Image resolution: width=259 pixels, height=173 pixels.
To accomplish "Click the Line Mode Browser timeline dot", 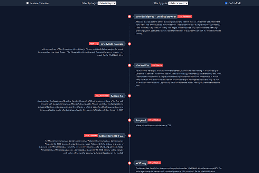I will (x=129, y=44).
